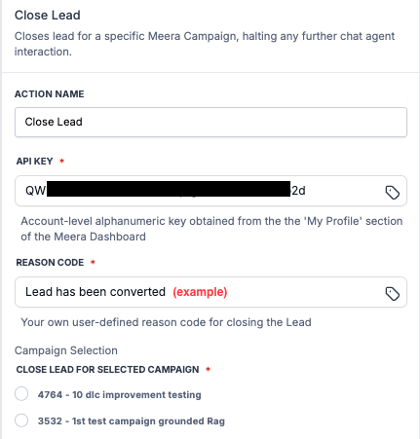420x439 pixels.
Task: Open the tag picker in the API Key field
Action: tap(392, 192)
